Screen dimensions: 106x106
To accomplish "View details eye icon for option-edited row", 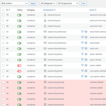I will (86, 60).
